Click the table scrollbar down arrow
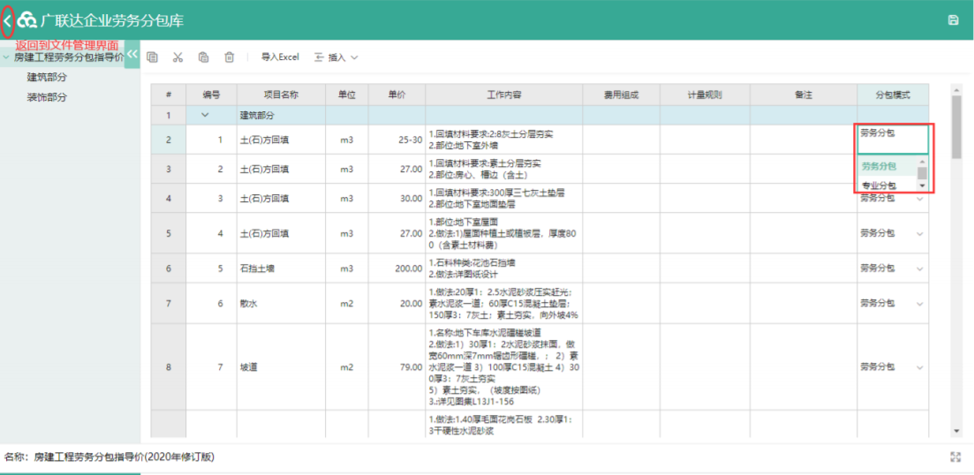 pyautogui.click(x=956, y=430)
